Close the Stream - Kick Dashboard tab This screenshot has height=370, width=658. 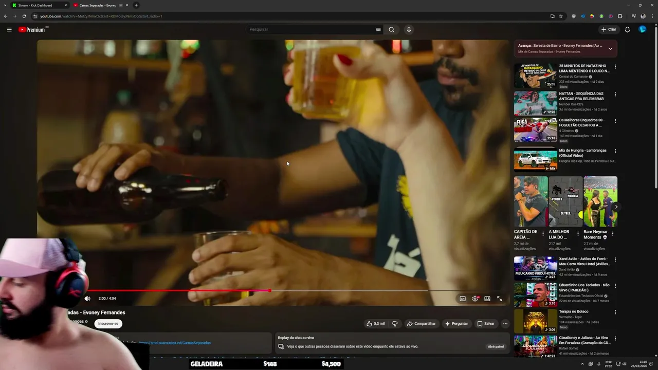tap(66, 5)
